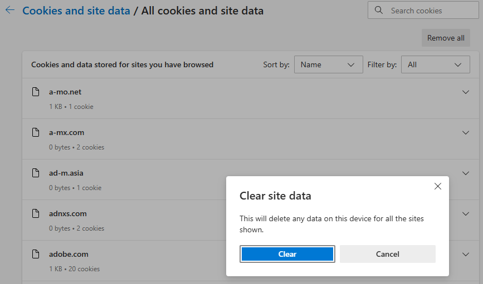Confirm with the Clear button
Viewport: 483px width, 284px height.
coord(287,254)
